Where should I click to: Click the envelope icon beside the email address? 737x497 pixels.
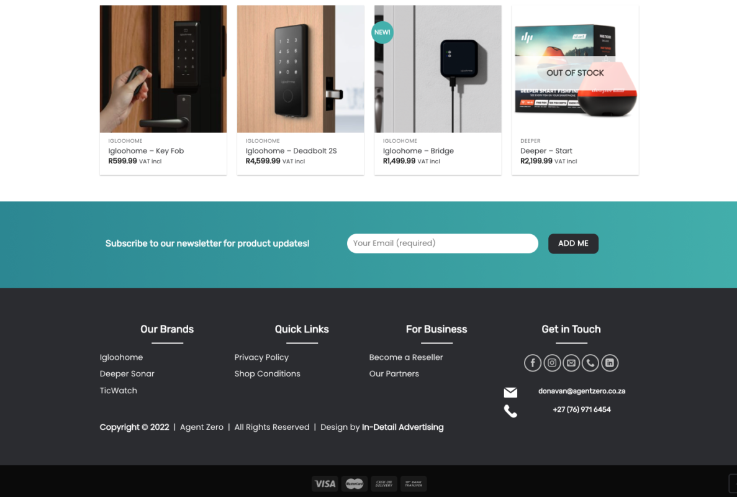point(510,392)
